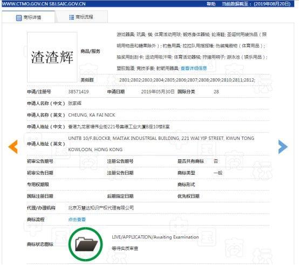The image size is (299, 265).
Task: Click application number 38571419
Action: pyautogui.click(x=78, y=92)
